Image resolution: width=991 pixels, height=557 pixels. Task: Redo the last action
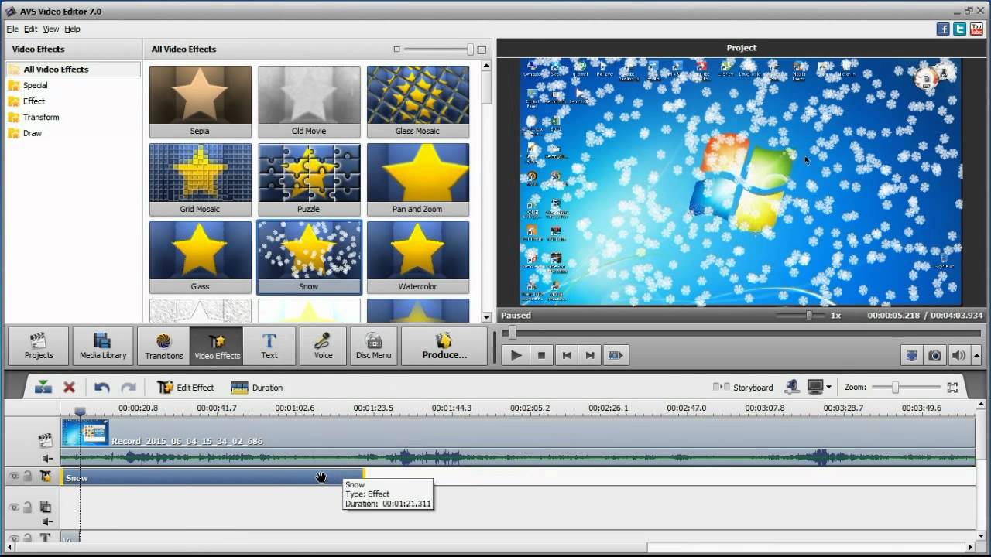pyautogui.click(x=129, y=388)
